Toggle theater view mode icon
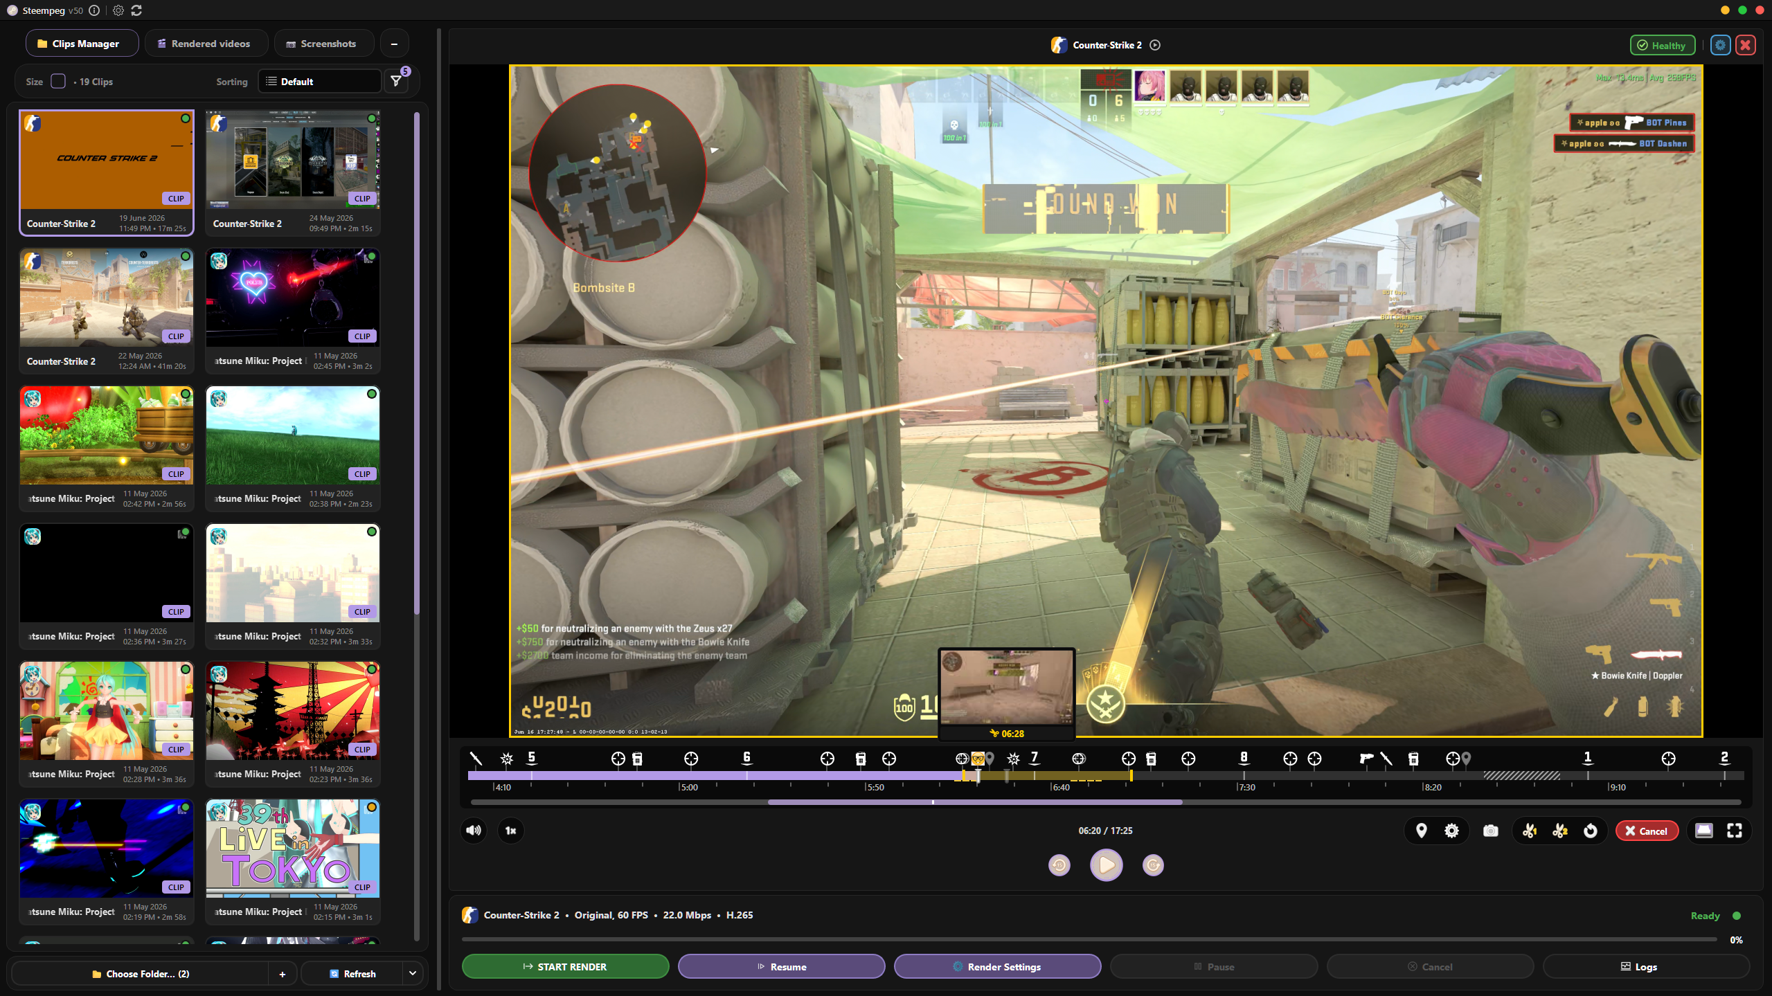 [1704, 831]
